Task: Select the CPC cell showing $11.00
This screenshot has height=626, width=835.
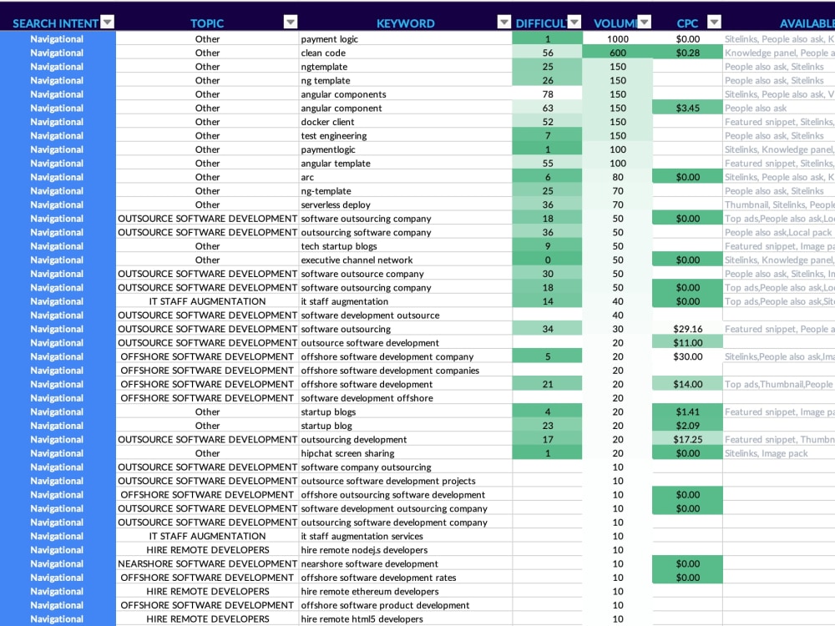Action: coord(687,343)
